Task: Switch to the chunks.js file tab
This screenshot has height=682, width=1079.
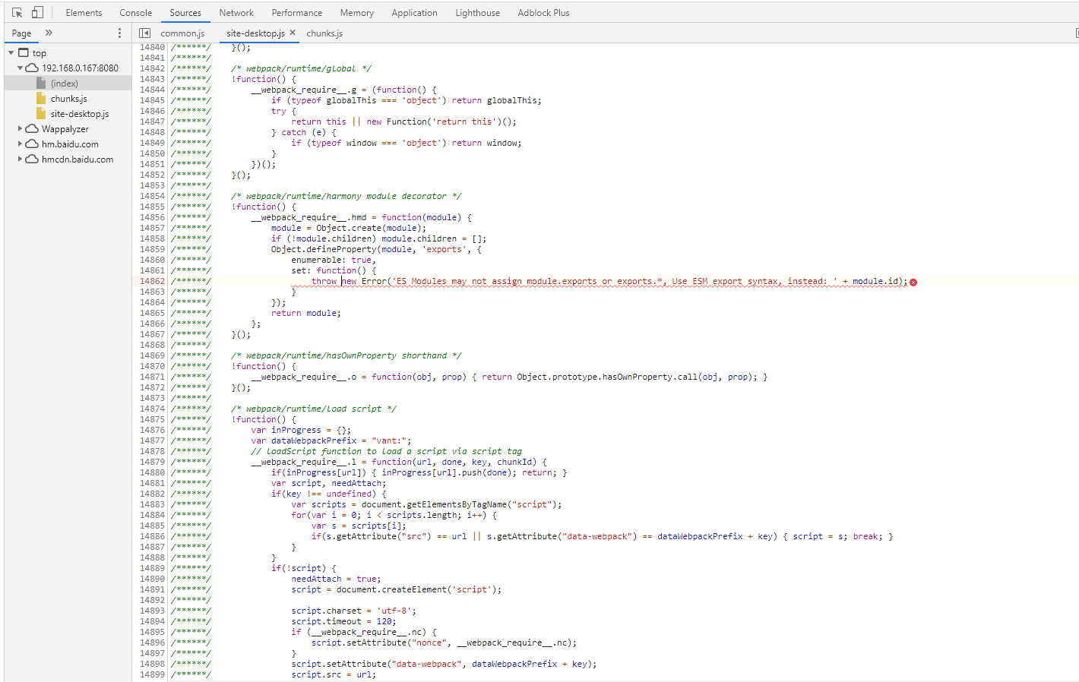Action: [324, 33]
